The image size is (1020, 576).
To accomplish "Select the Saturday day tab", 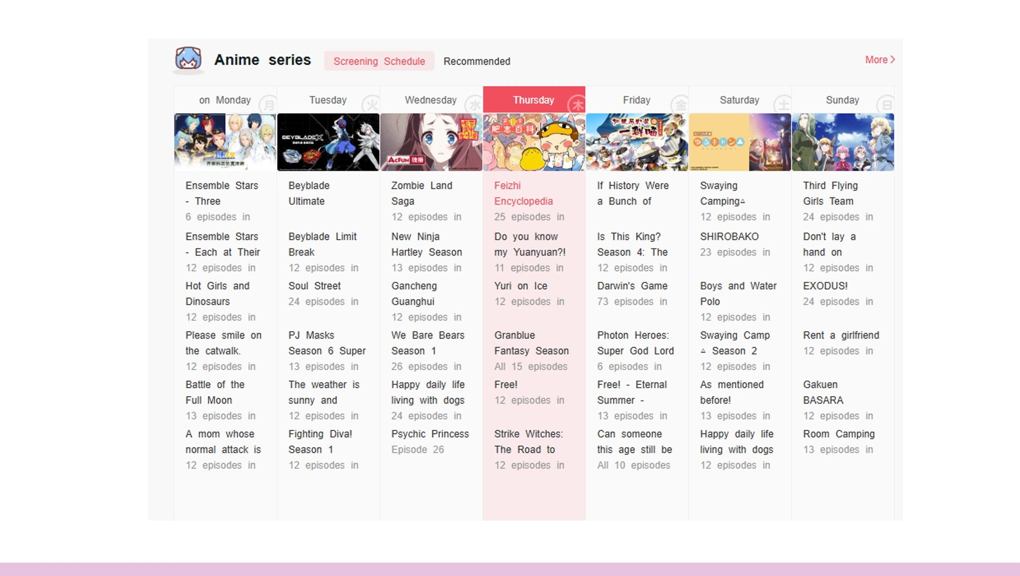I will 739,100.
